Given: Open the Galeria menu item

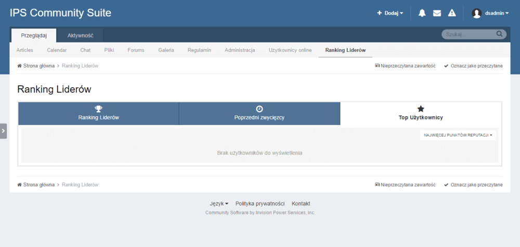Looking at the screenshot, I should pos(166,50).
